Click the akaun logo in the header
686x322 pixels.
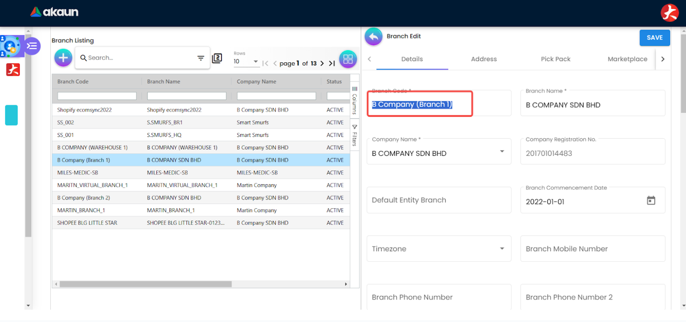click(54, 12)
